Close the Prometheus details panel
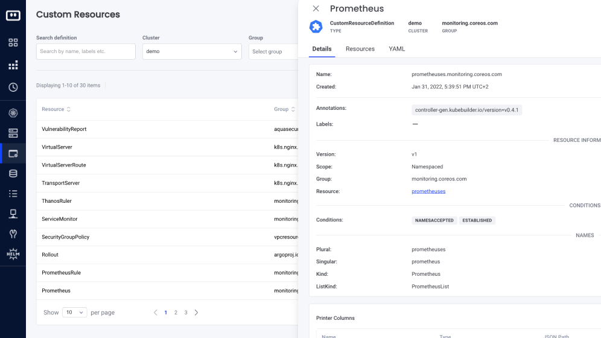This screenshot has height=338, width=601. [x=316, y=8]
